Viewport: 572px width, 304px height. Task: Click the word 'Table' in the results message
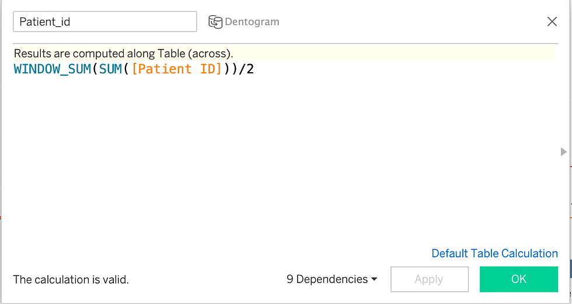pos(171,54)
